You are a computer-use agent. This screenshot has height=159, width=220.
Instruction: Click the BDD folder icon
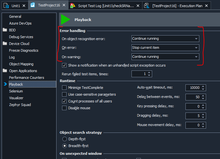[x=5, y=30]
